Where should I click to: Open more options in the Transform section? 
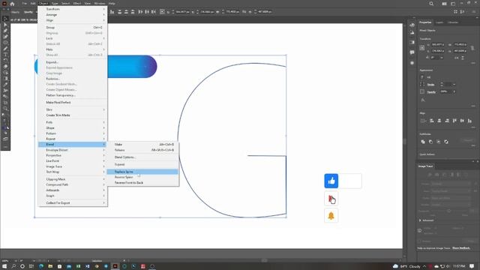pyautogui.click(x=473, y=63)
